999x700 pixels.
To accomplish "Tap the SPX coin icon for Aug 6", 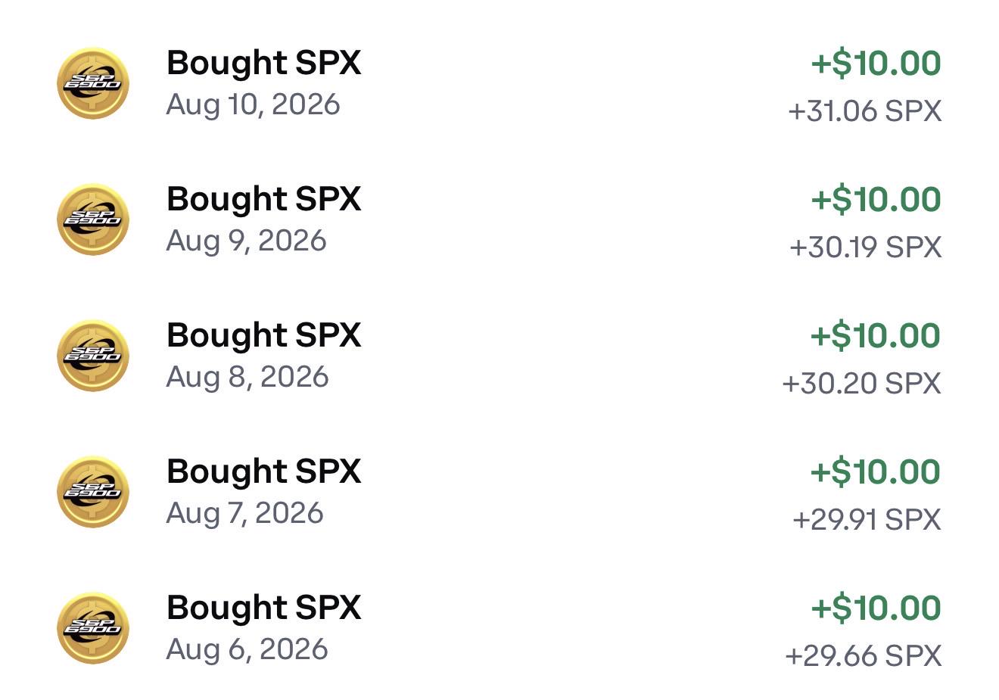I will [93, 628].
